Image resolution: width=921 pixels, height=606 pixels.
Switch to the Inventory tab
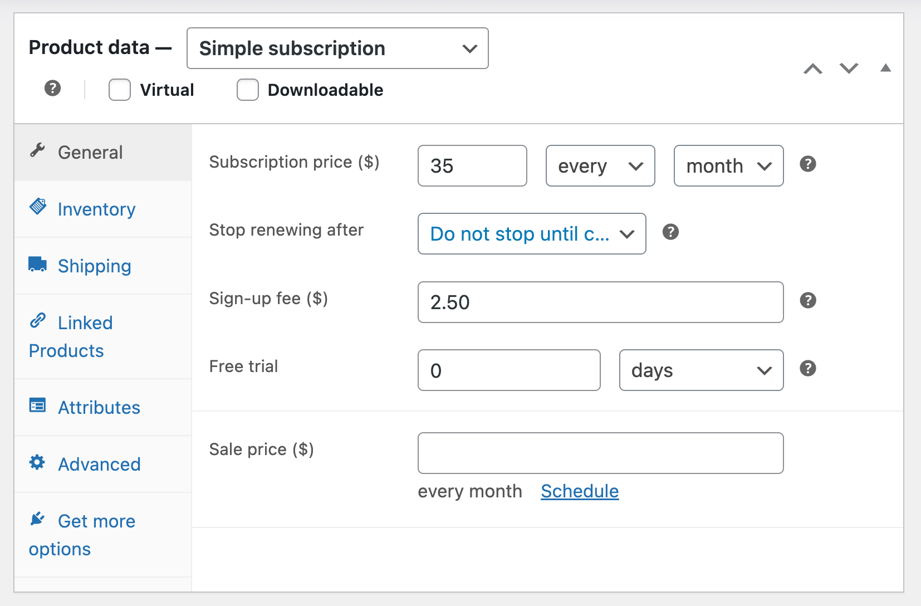(96, 209)
